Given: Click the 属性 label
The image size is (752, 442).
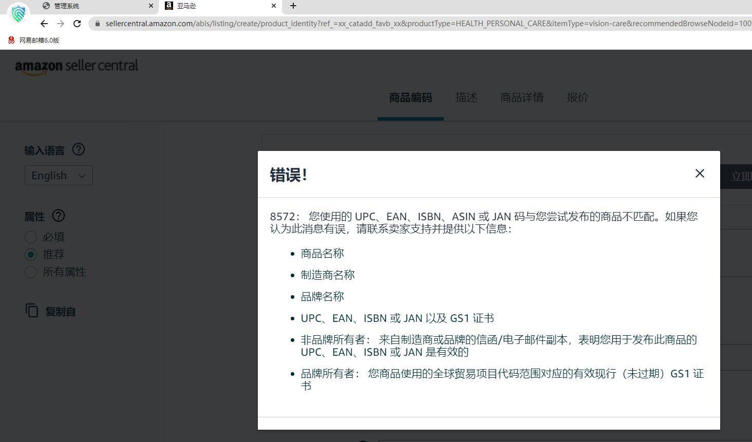Looking at the screenshot, I should [x=34, y=217].
